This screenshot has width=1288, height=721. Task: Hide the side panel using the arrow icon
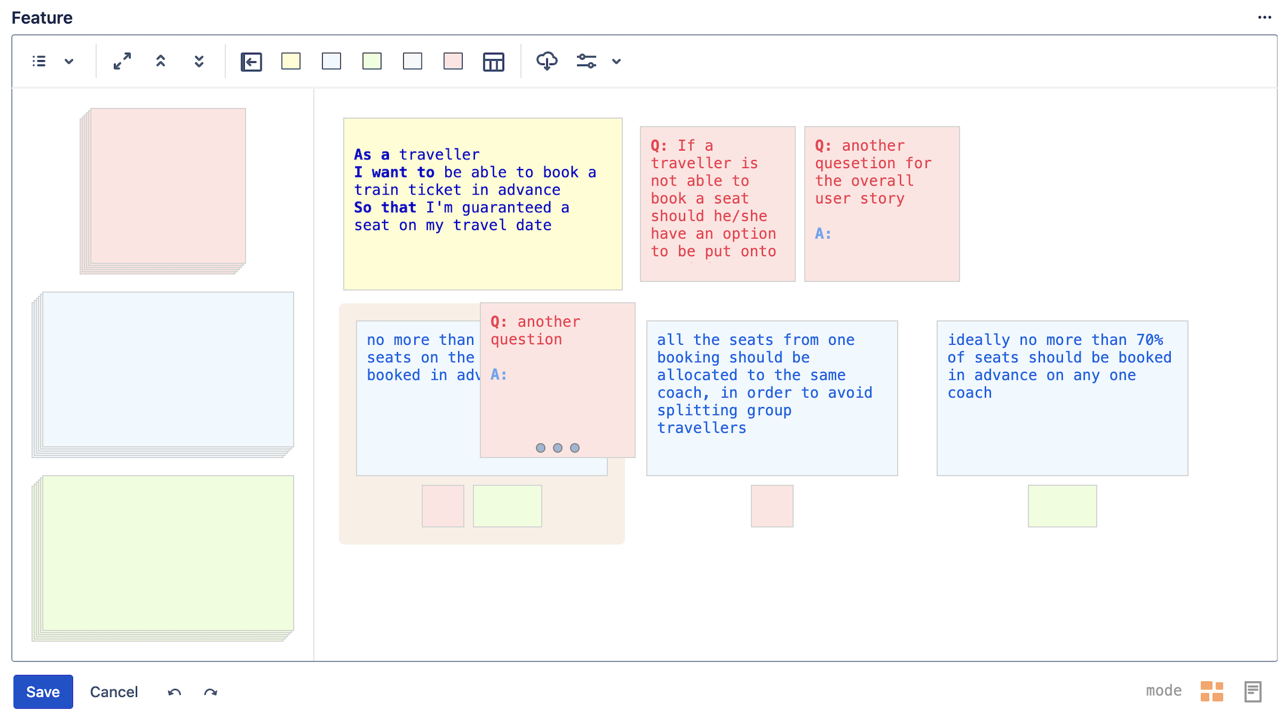pos(251,62)
